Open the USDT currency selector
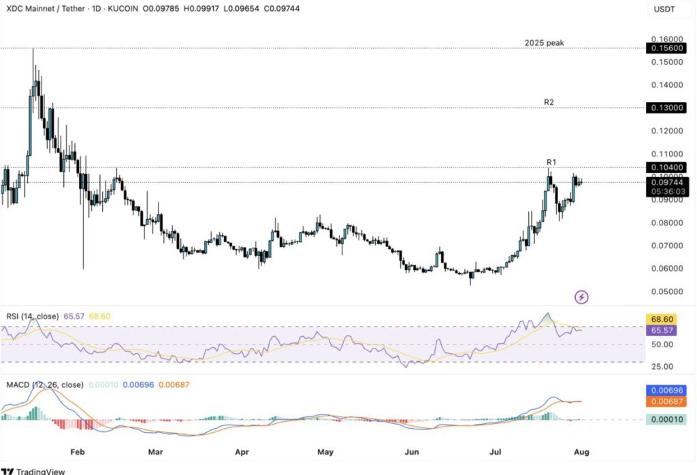The width and height of the screenshot is (697, 475). point(665,9)
